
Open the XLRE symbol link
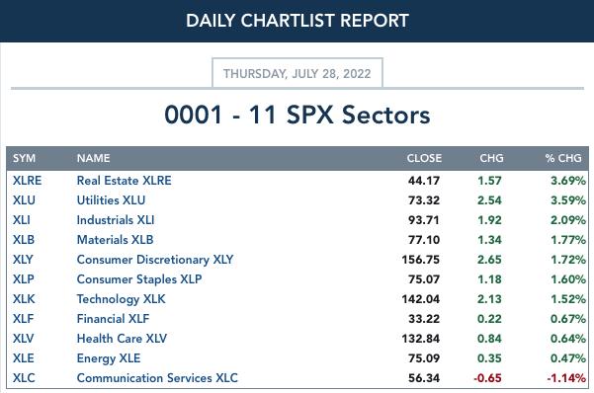[27, 181]
